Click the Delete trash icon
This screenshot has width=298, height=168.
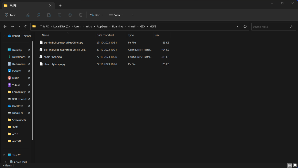(81, 15)
